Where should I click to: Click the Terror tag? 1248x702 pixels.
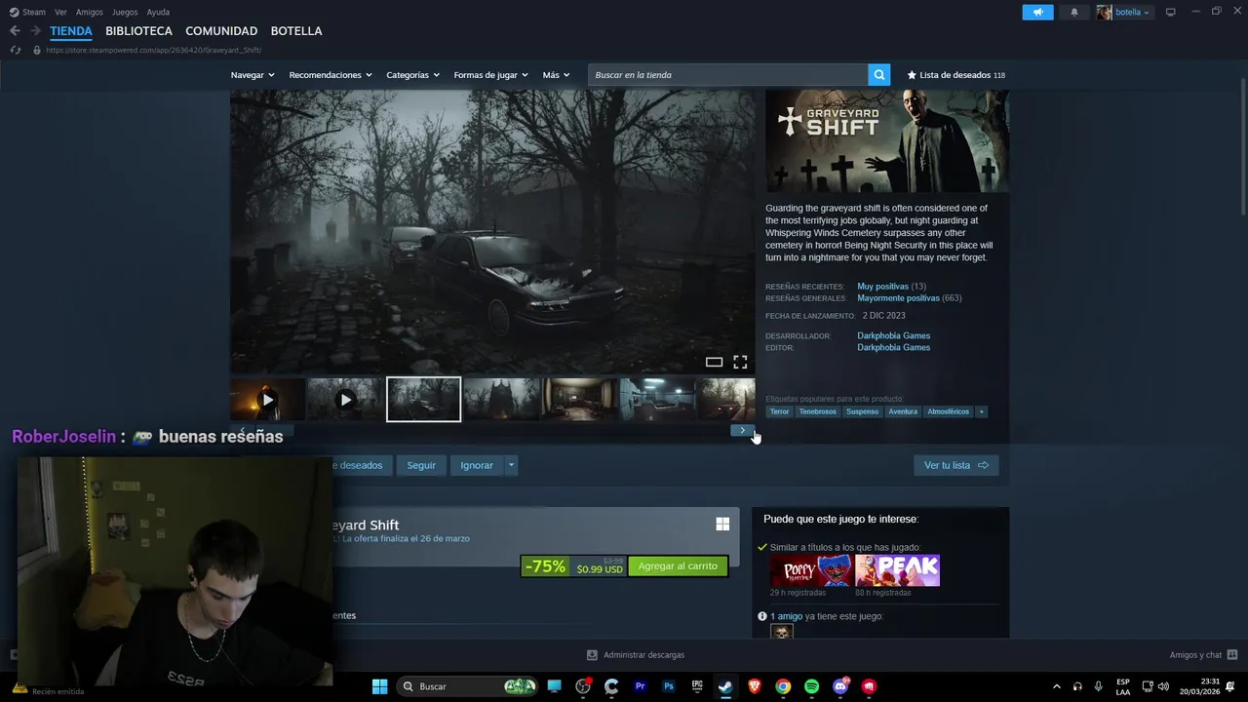pyautogui.click(x=779, y=411)
